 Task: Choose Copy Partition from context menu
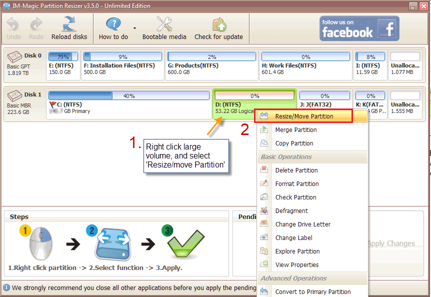(312, 143)
